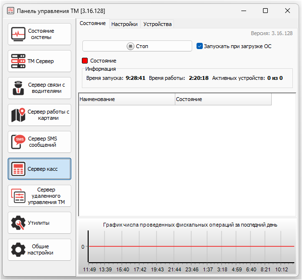Close the TM control panel window
302x280 pixels.
click(x=288, y=11)
